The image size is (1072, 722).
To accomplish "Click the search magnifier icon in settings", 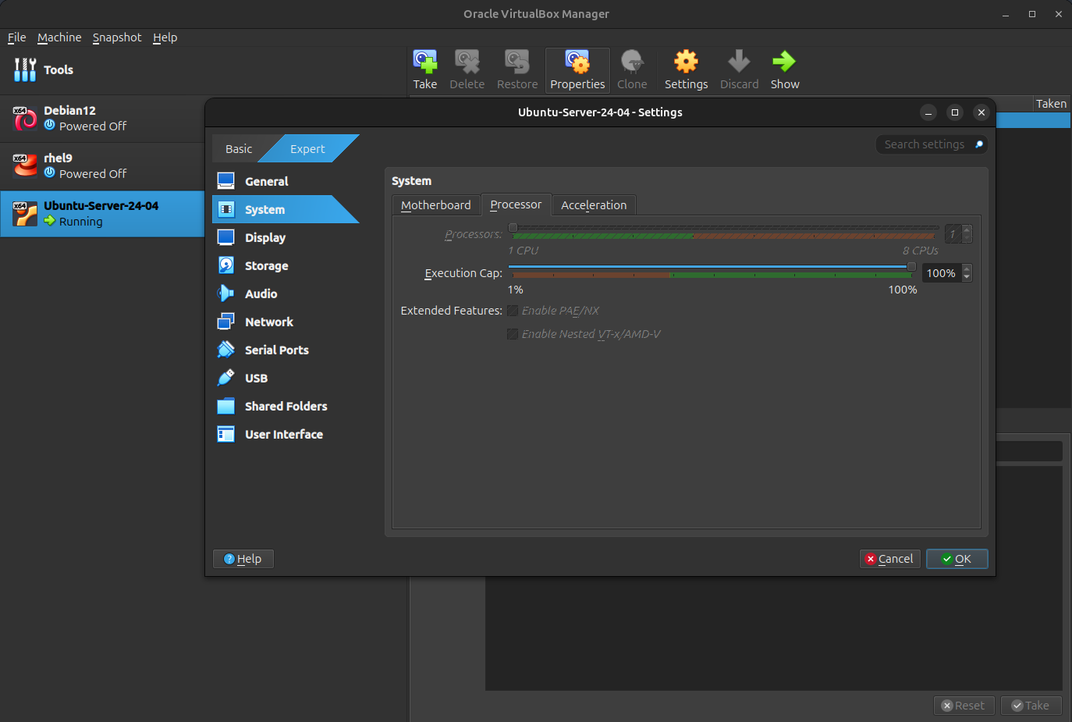I will pos(979,144).
